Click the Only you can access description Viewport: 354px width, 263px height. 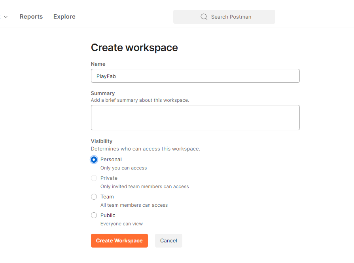click(x=123, y=168)
